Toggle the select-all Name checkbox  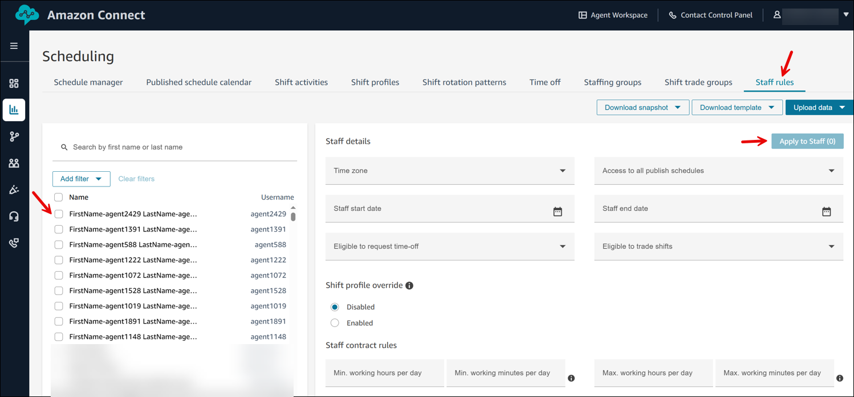pyautogui.click(x=59, y=197)
